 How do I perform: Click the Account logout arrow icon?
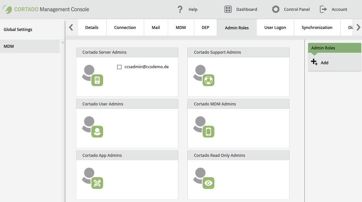(x=323, y=9)
